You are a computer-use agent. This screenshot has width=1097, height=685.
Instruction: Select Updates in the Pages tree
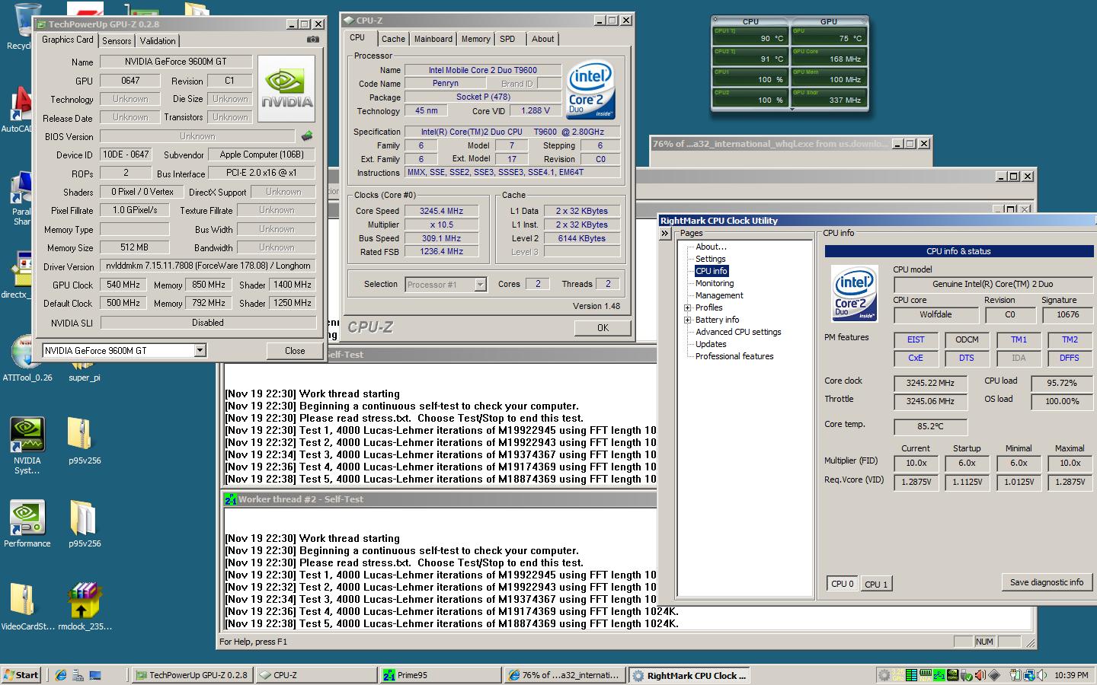[x=711, y=344]
